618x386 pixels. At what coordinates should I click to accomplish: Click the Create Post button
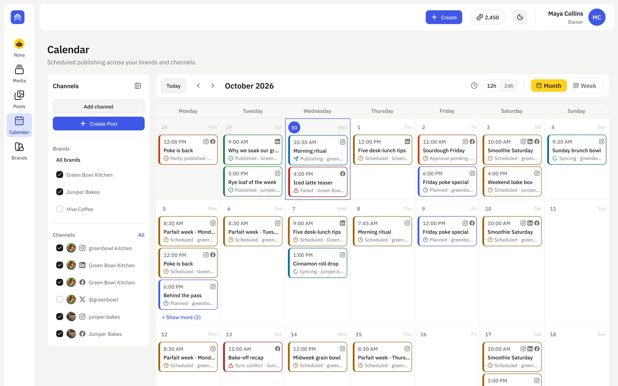coord(99,124)
